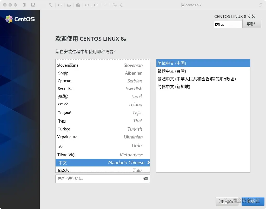The height and width of the screenshot is (209, 266).
Task: Click the sound output speaker icon
Action: tap(87, 5)
